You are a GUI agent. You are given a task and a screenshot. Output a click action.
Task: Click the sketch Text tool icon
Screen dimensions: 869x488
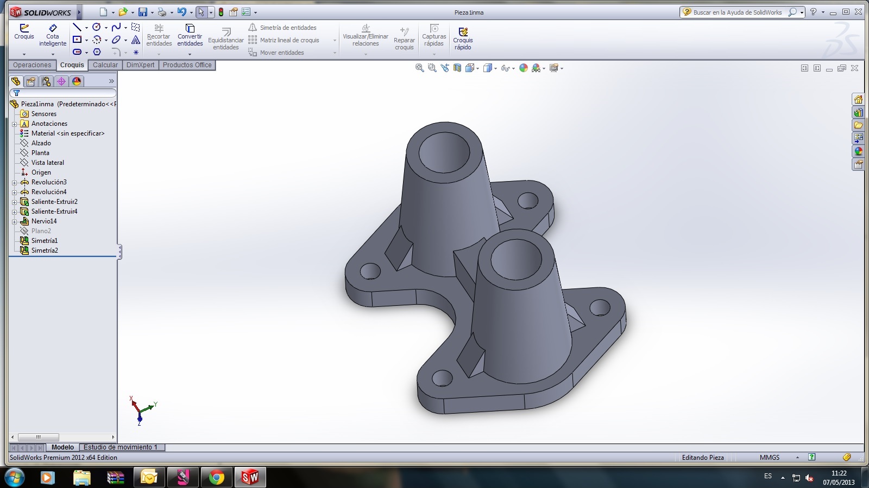coord(136,40)
